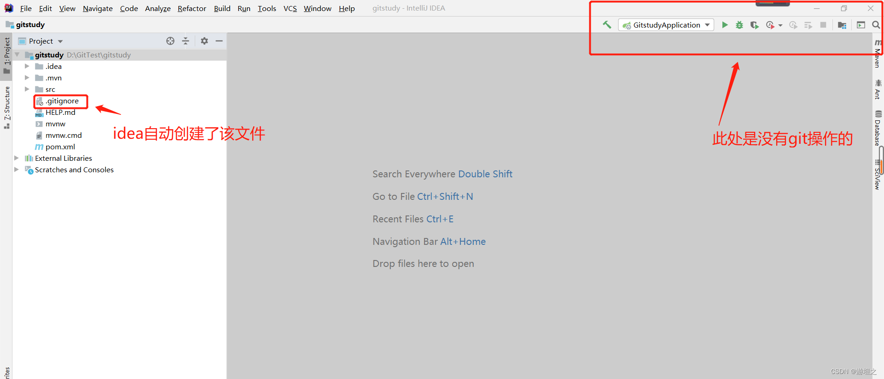This screenshot has width=884, height=379.
Task: Open the View menu
Action: 67,8
